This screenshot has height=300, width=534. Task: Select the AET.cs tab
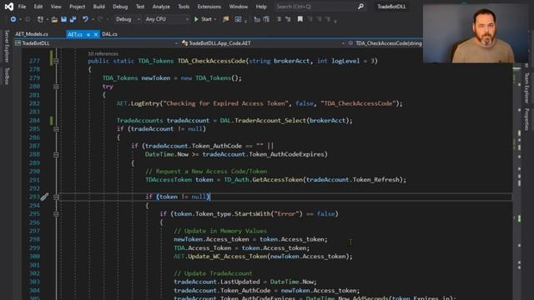pyautogui.click(x=75, y=34)
